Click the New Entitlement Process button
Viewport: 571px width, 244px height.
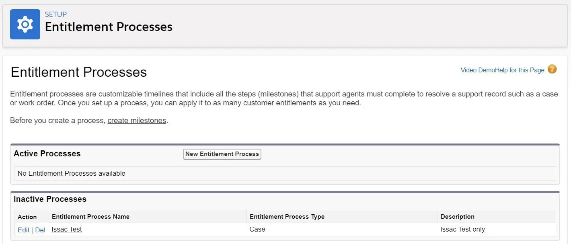click(222, 154)
